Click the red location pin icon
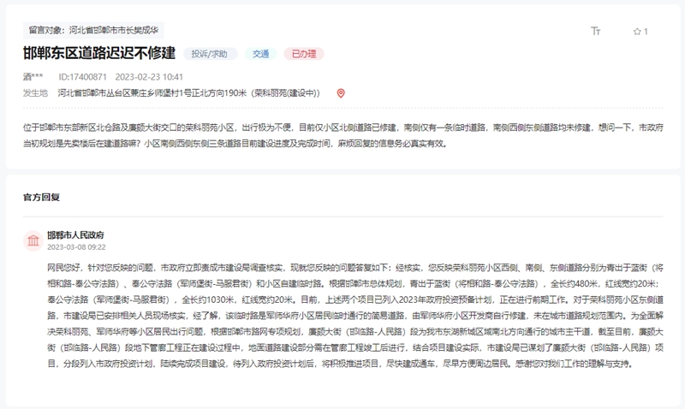 [341, 93]
